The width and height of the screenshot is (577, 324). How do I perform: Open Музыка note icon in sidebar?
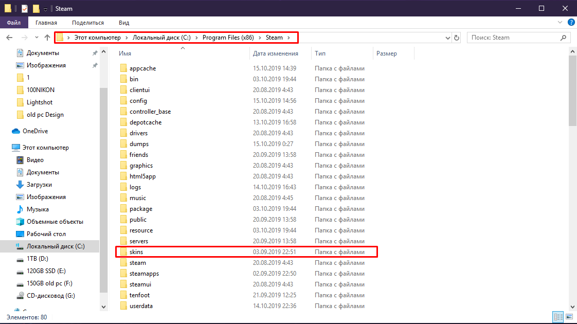[20, 209]
